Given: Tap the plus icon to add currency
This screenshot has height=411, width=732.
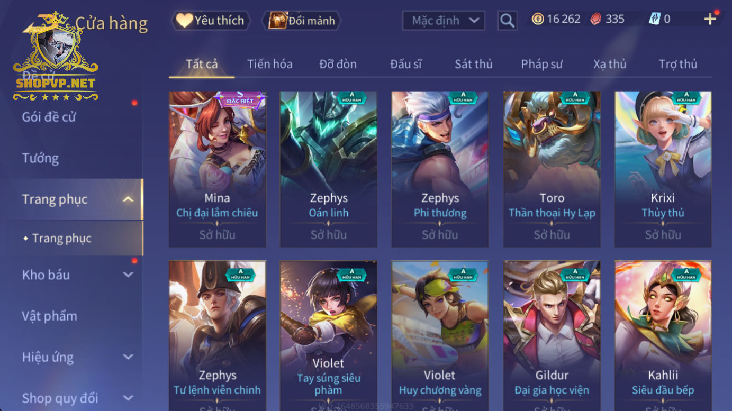Looking at the screenshot, I should coord(710,19).
